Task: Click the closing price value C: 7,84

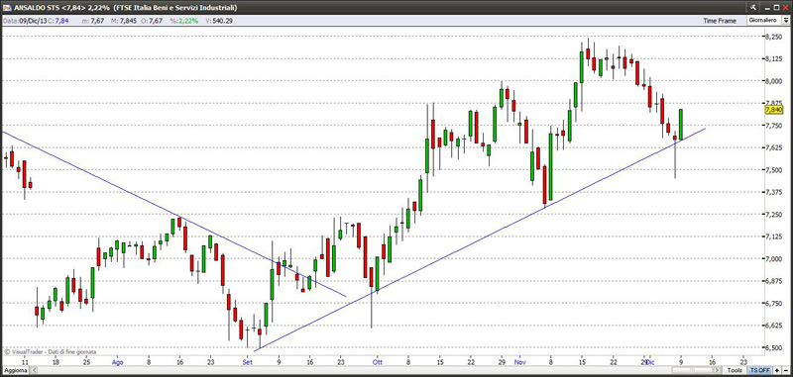Action: coord(58,21)
